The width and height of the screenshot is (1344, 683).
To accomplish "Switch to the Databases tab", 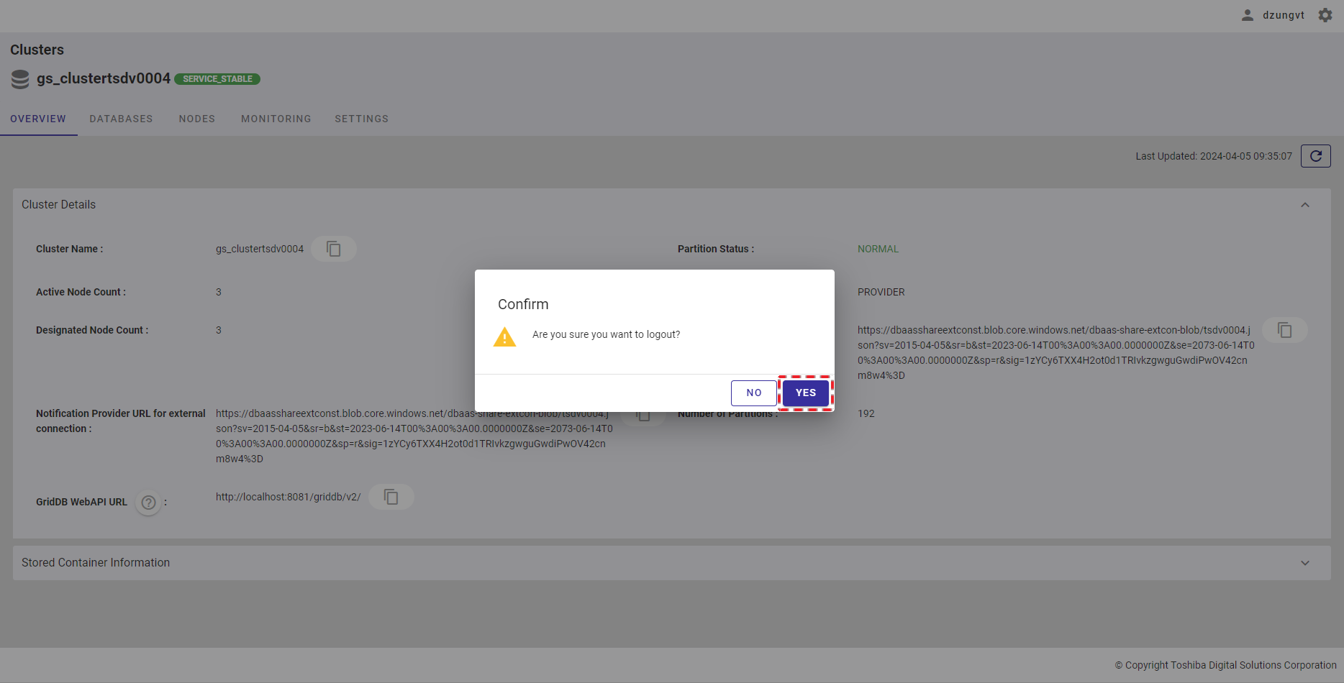I will (121, 119).
